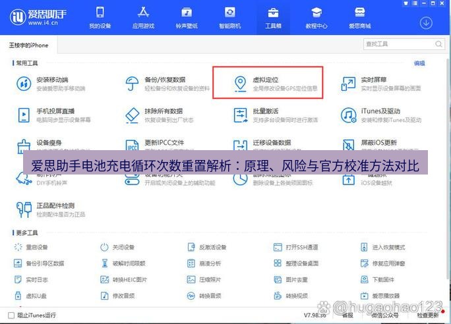The image size is (451, 324).
Task: Open the 正品配件检测 tool
Action: [51, 209]
